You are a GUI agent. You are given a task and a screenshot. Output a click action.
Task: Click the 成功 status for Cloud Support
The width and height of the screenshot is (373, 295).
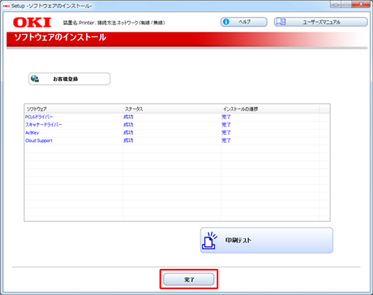(128, 140)
